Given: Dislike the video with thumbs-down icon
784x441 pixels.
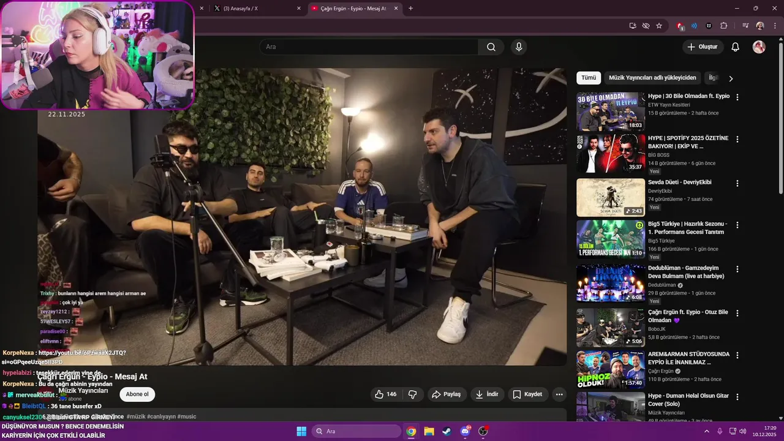Looking at the screenshot, I should pos(413,394).
